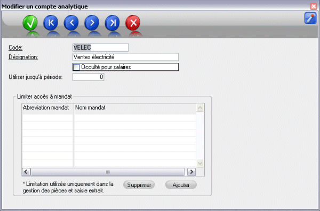Click the Code label
The image size is (320, 211).
click(x=15, y=48)
